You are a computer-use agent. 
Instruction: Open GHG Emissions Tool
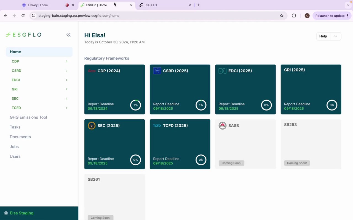28,117
